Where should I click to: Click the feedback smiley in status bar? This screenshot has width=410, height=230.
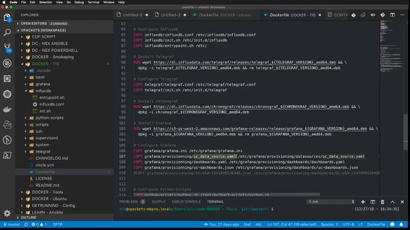point(392,224)
